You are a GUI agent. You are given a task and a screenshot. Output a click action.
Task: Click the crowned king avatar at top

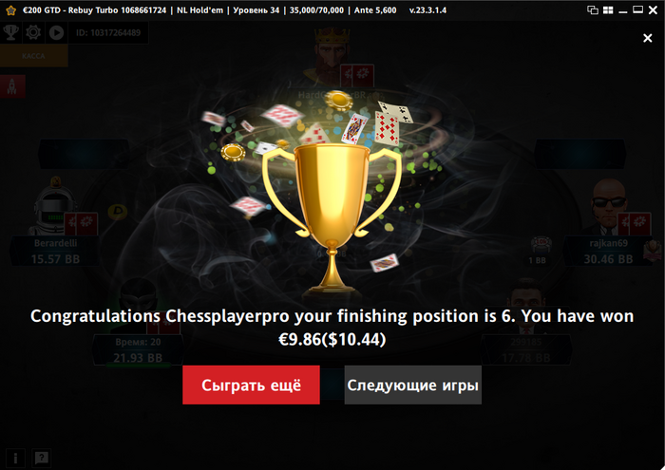point(332,54)
